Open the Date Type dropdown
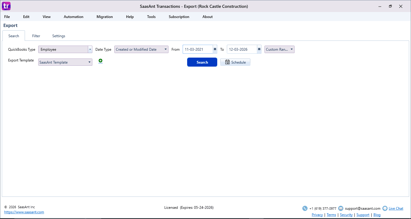 [141, 49]
